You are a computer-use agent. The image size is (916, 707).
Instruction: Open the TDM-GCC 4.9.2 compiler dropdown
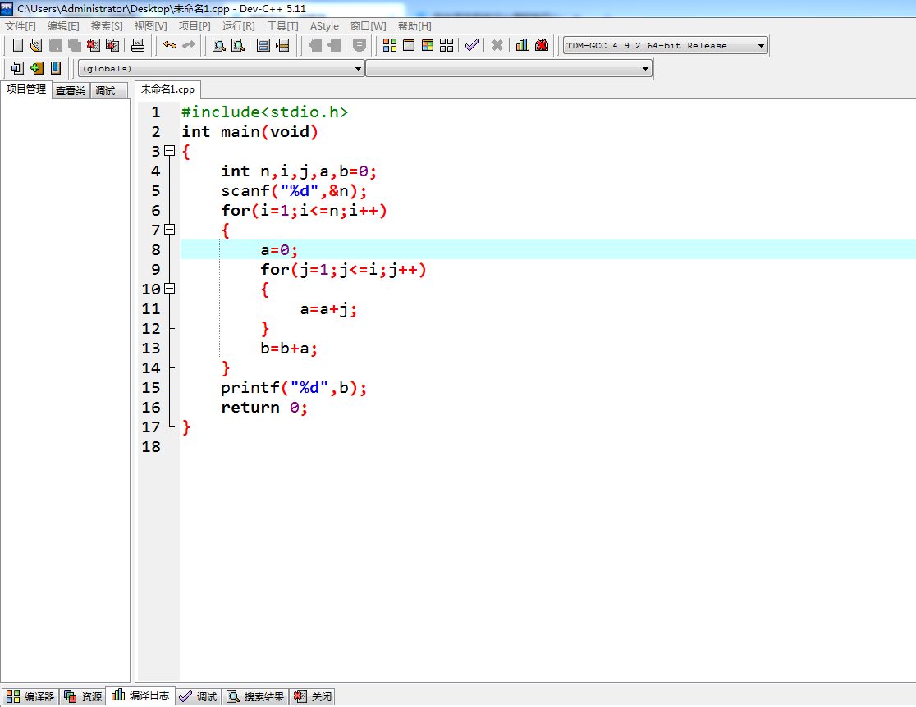click(x=666, y=46)
